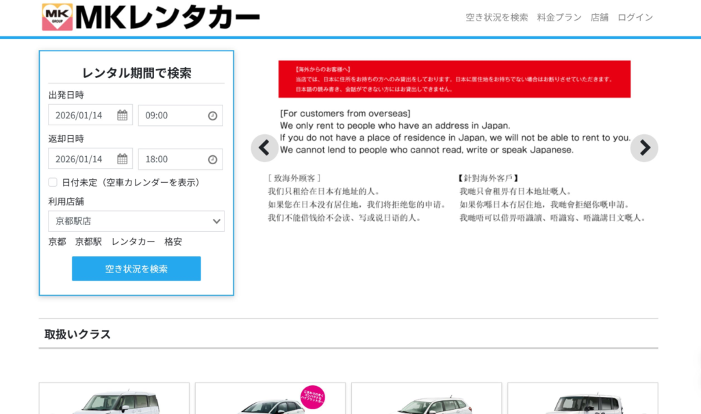The height and width of the screenshot is (414, 701).
Task: Open the departure date calendar icon
Action: [x=122, y=116]
